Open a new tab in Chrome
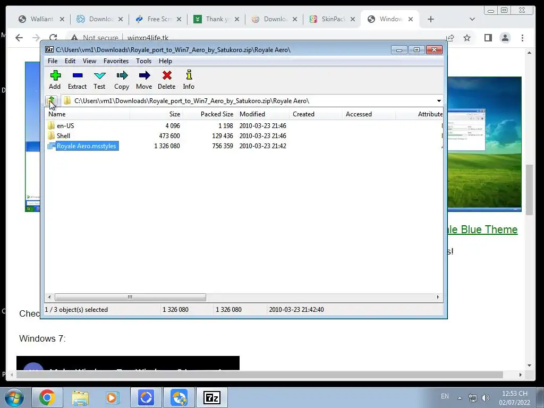 coord(430,19)
